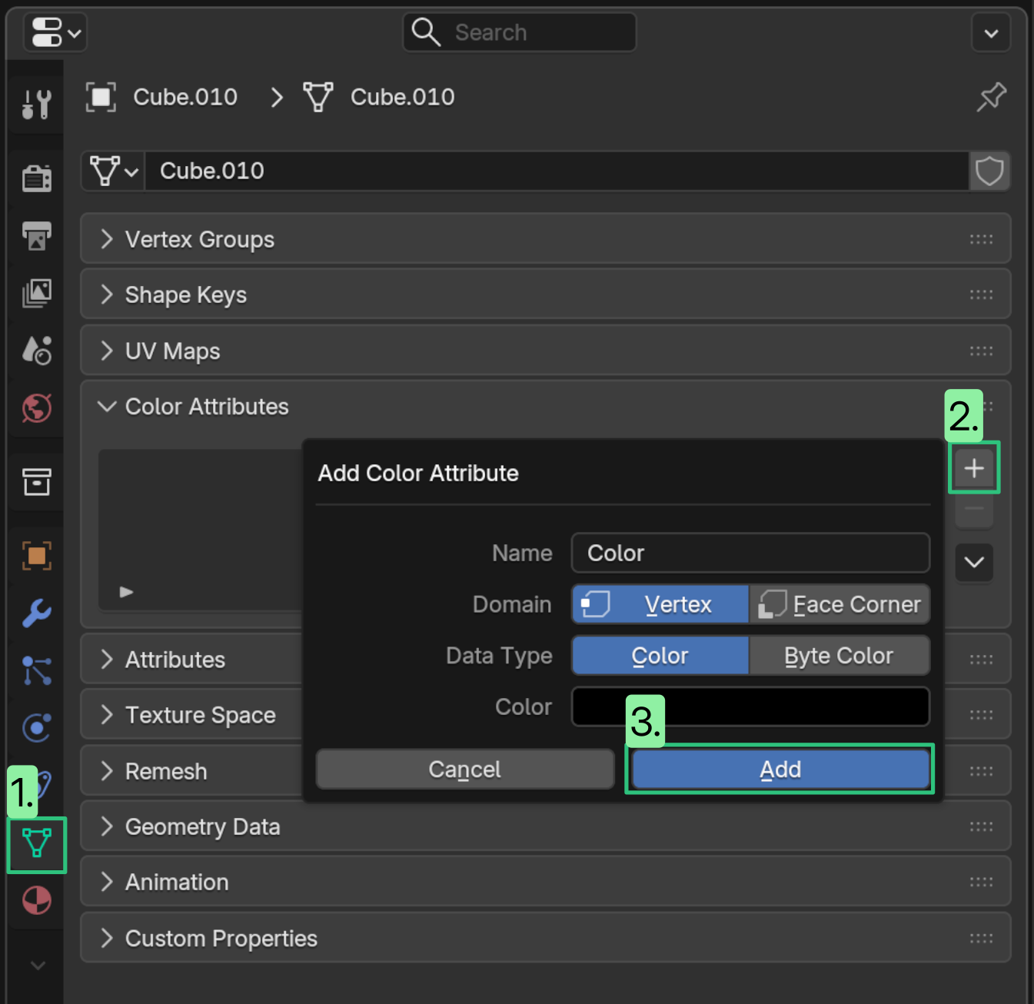The width and height of the screenshot is (1034, 1004).
Task: Choose Byte Color data type
Action: point(840,656)
